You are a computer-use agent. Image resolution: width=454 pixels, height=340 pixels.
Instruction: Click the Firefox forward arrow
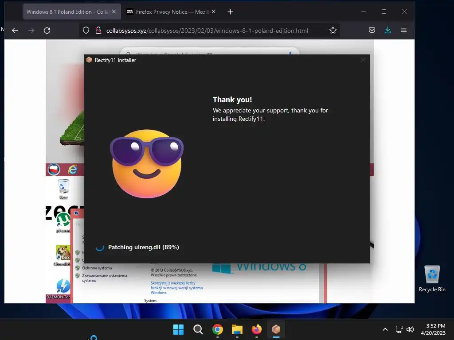pos(31,31)
